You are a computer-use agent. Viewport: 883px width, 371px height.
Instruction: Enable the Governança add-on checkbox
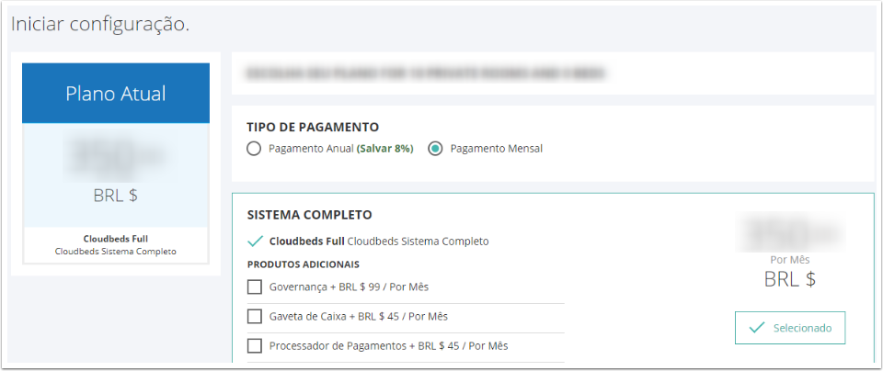(255, 287)
